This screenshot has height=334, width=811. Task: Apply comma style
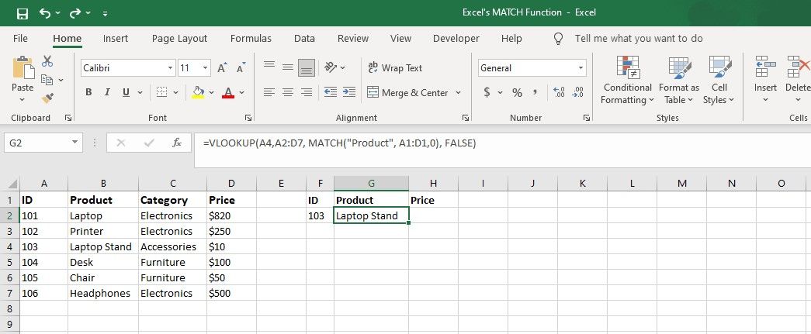click(535, 92)
